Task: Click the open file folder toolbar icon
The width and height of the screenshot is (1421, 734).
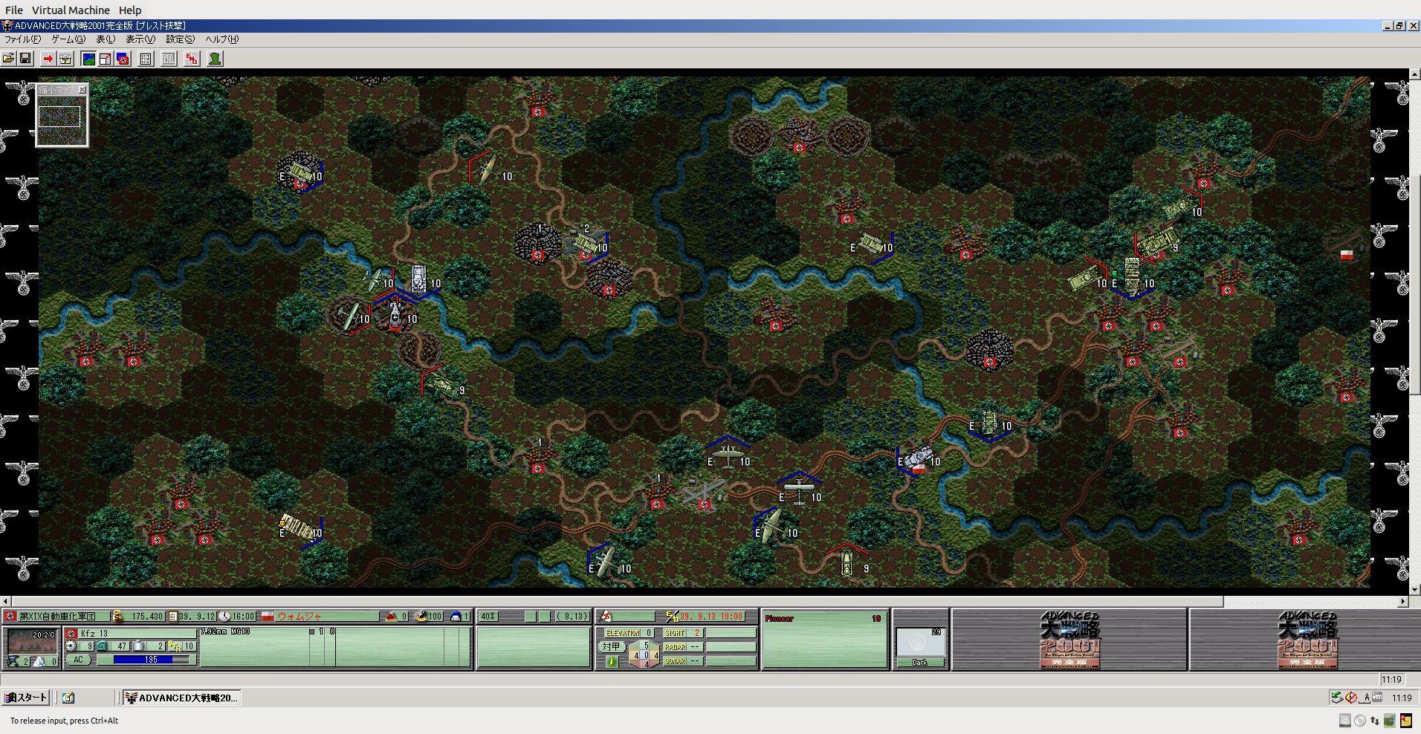Action: (x=9, y=59)
